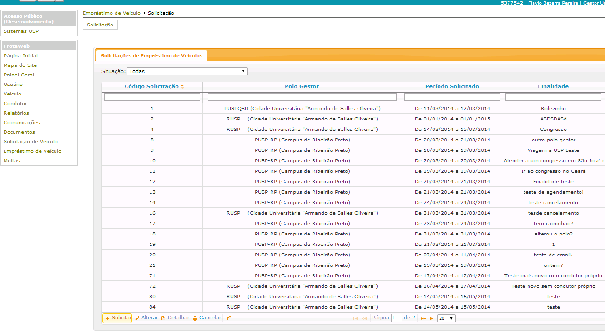605x335 pixels.
Task: Open Painel Geral in sidebar
Action: click(x=19, y=75)
